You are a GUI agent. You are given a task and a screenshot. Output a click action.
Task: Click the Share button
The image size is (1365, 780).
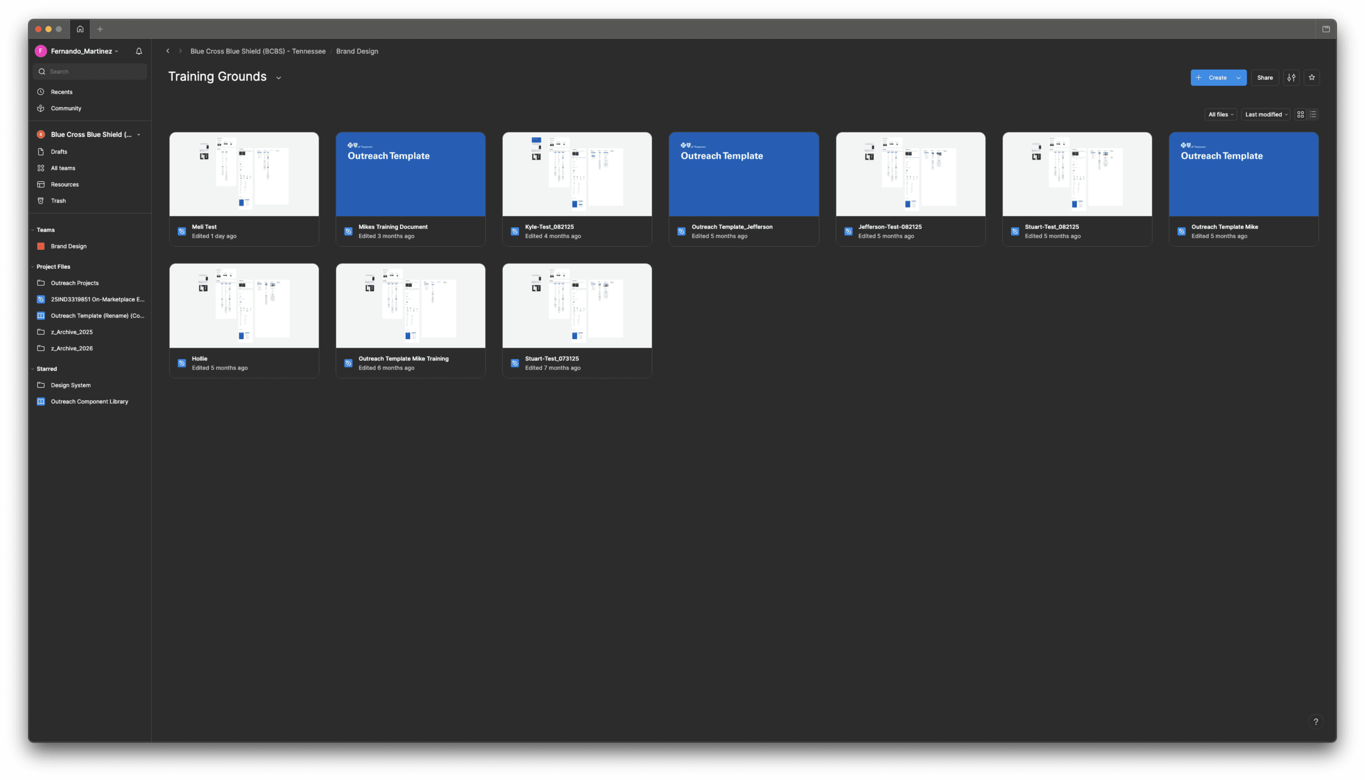pyautogui.click(x=1264, y=78)
